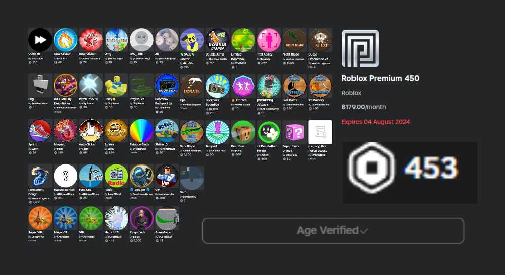This screenshot has width=505, height=275.
Task: Select the SALE Janitor pass icon
Action: point(192,40)
